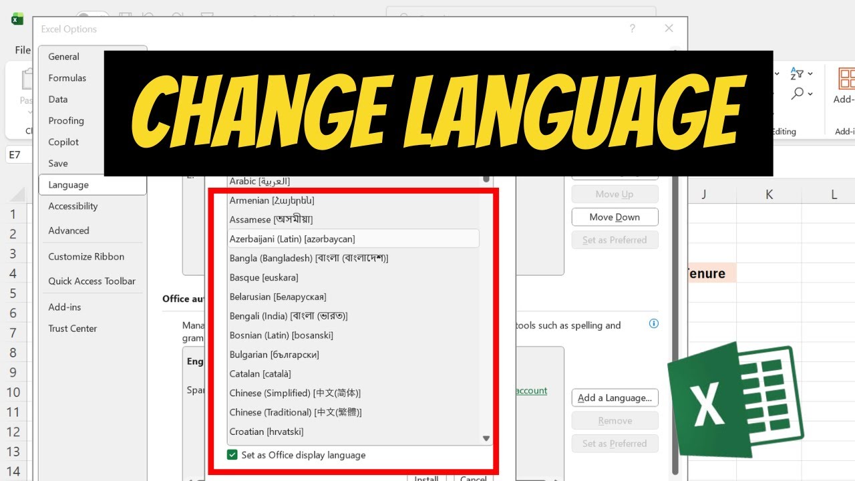Screen dimensions: 855x481
Task: Choose Basque [euskara] language
Action: coord(353,277)
